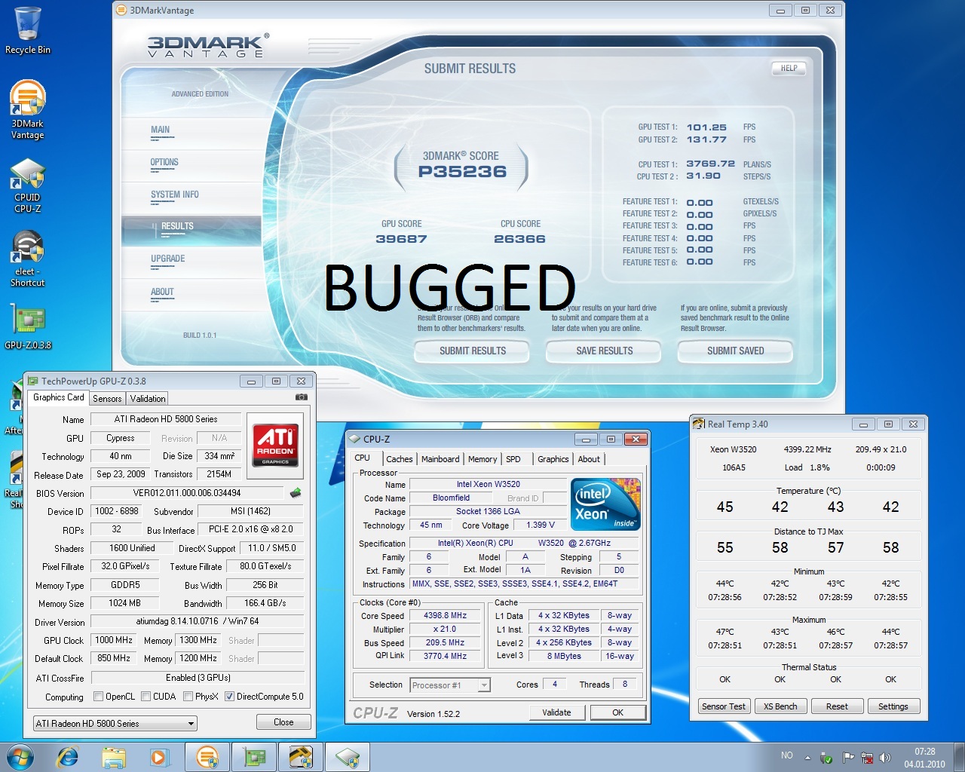This screenshot has height=772, width=965.
Task: Open OPTIONS section in 3DMark Vantage
Action: point(191,164)
